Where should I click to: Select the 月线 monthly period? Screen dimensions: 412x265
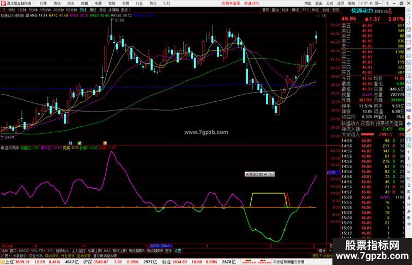[x=102, y=10]
